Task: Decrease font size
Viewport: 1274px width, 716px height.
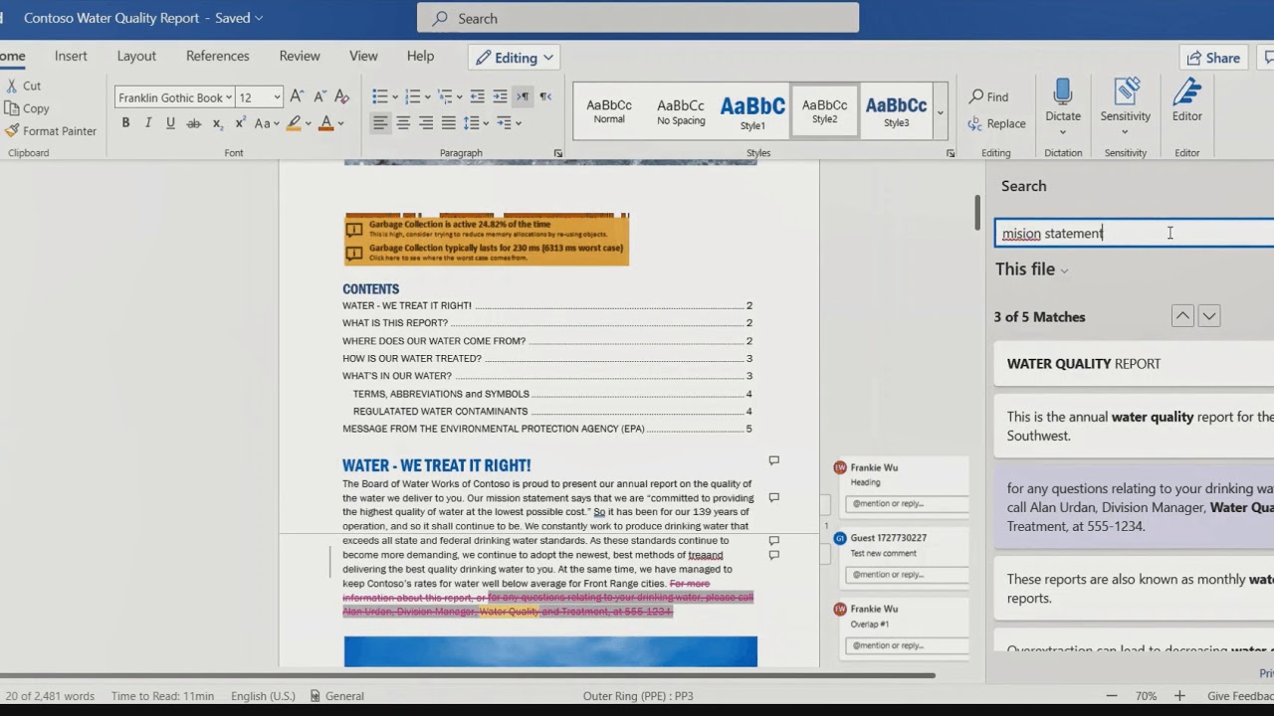Action: click(x=319, y=97)
